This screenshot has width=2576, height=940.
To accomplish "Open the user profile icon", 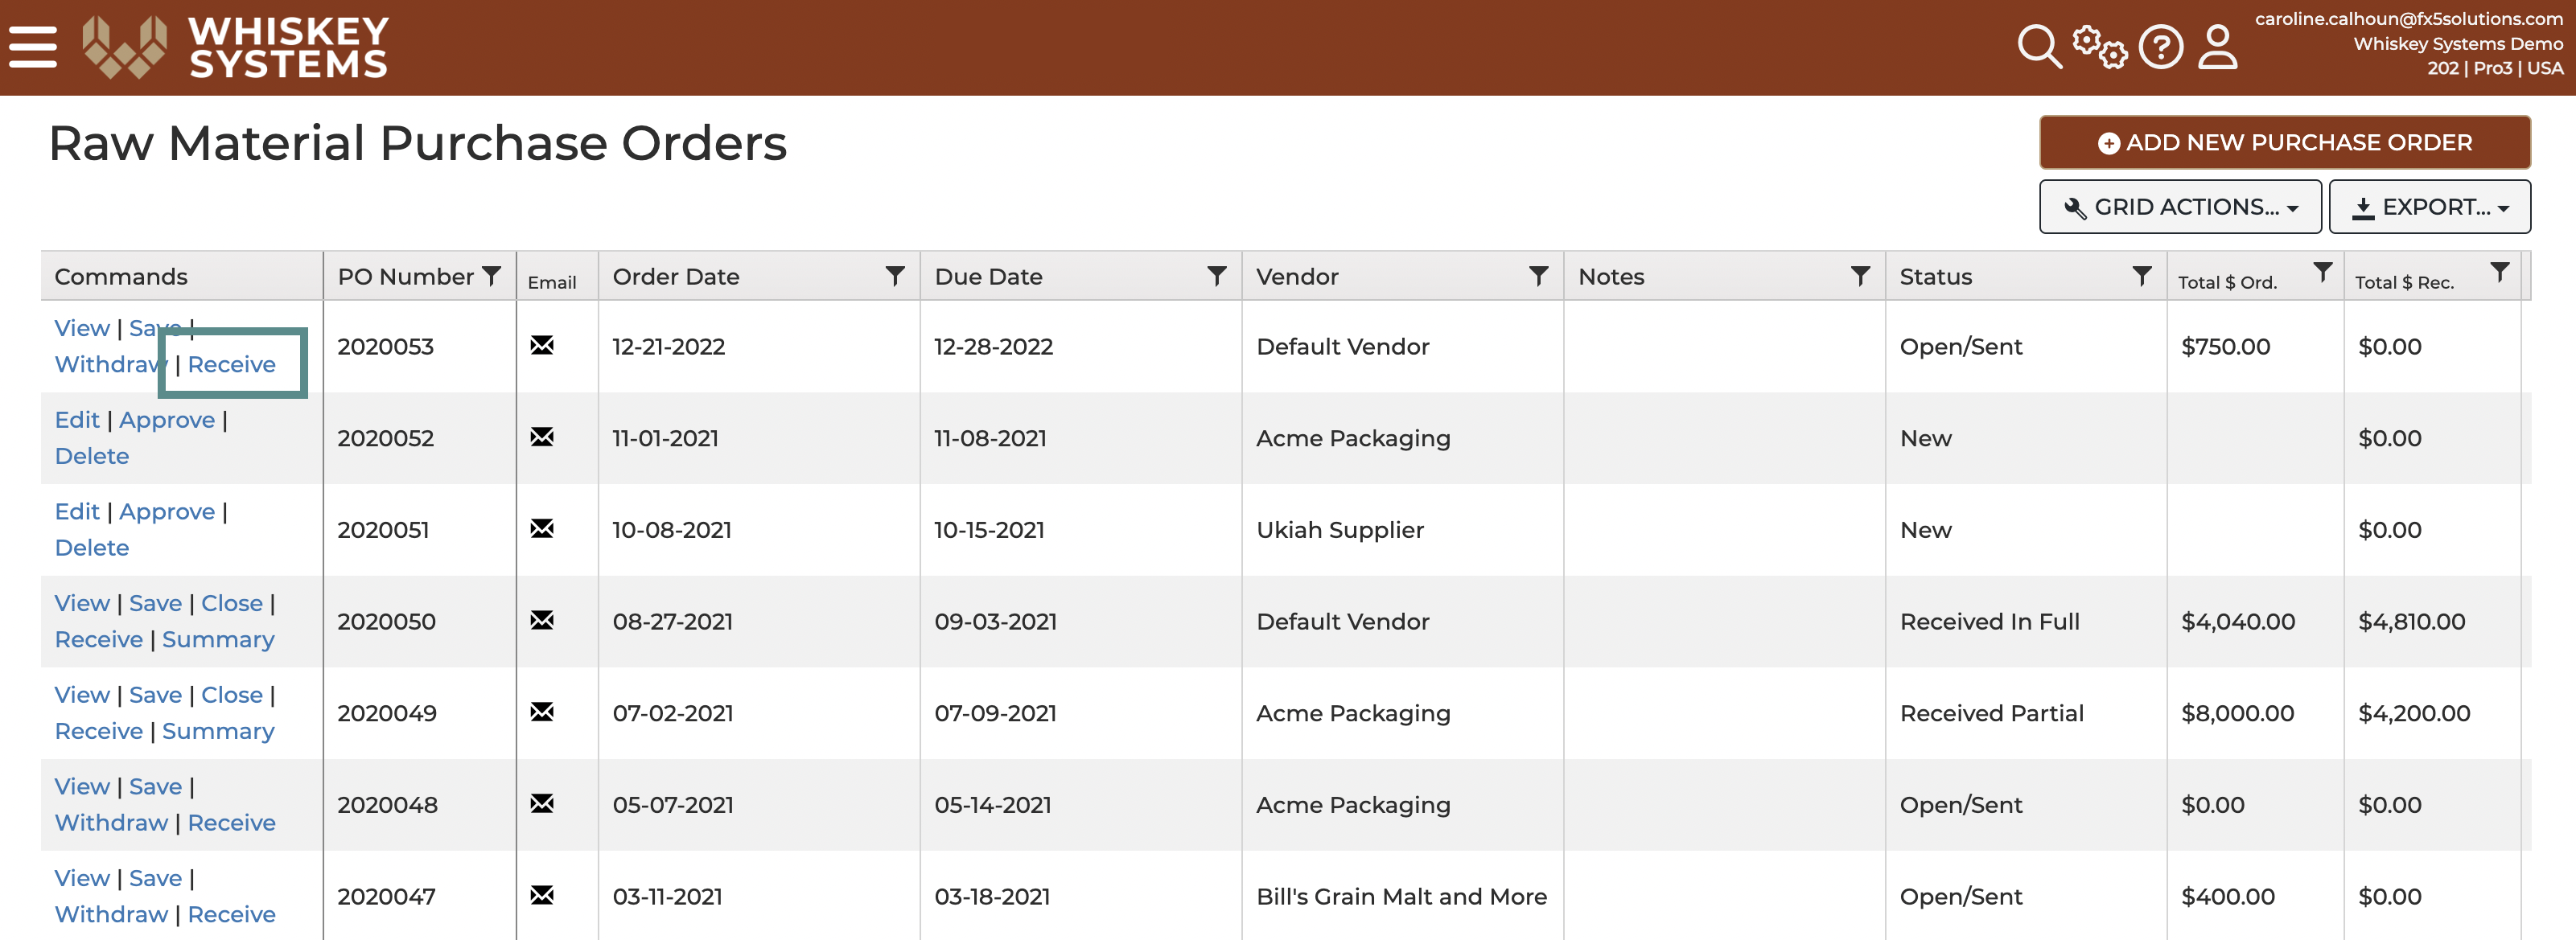I will pos(2217,47).
